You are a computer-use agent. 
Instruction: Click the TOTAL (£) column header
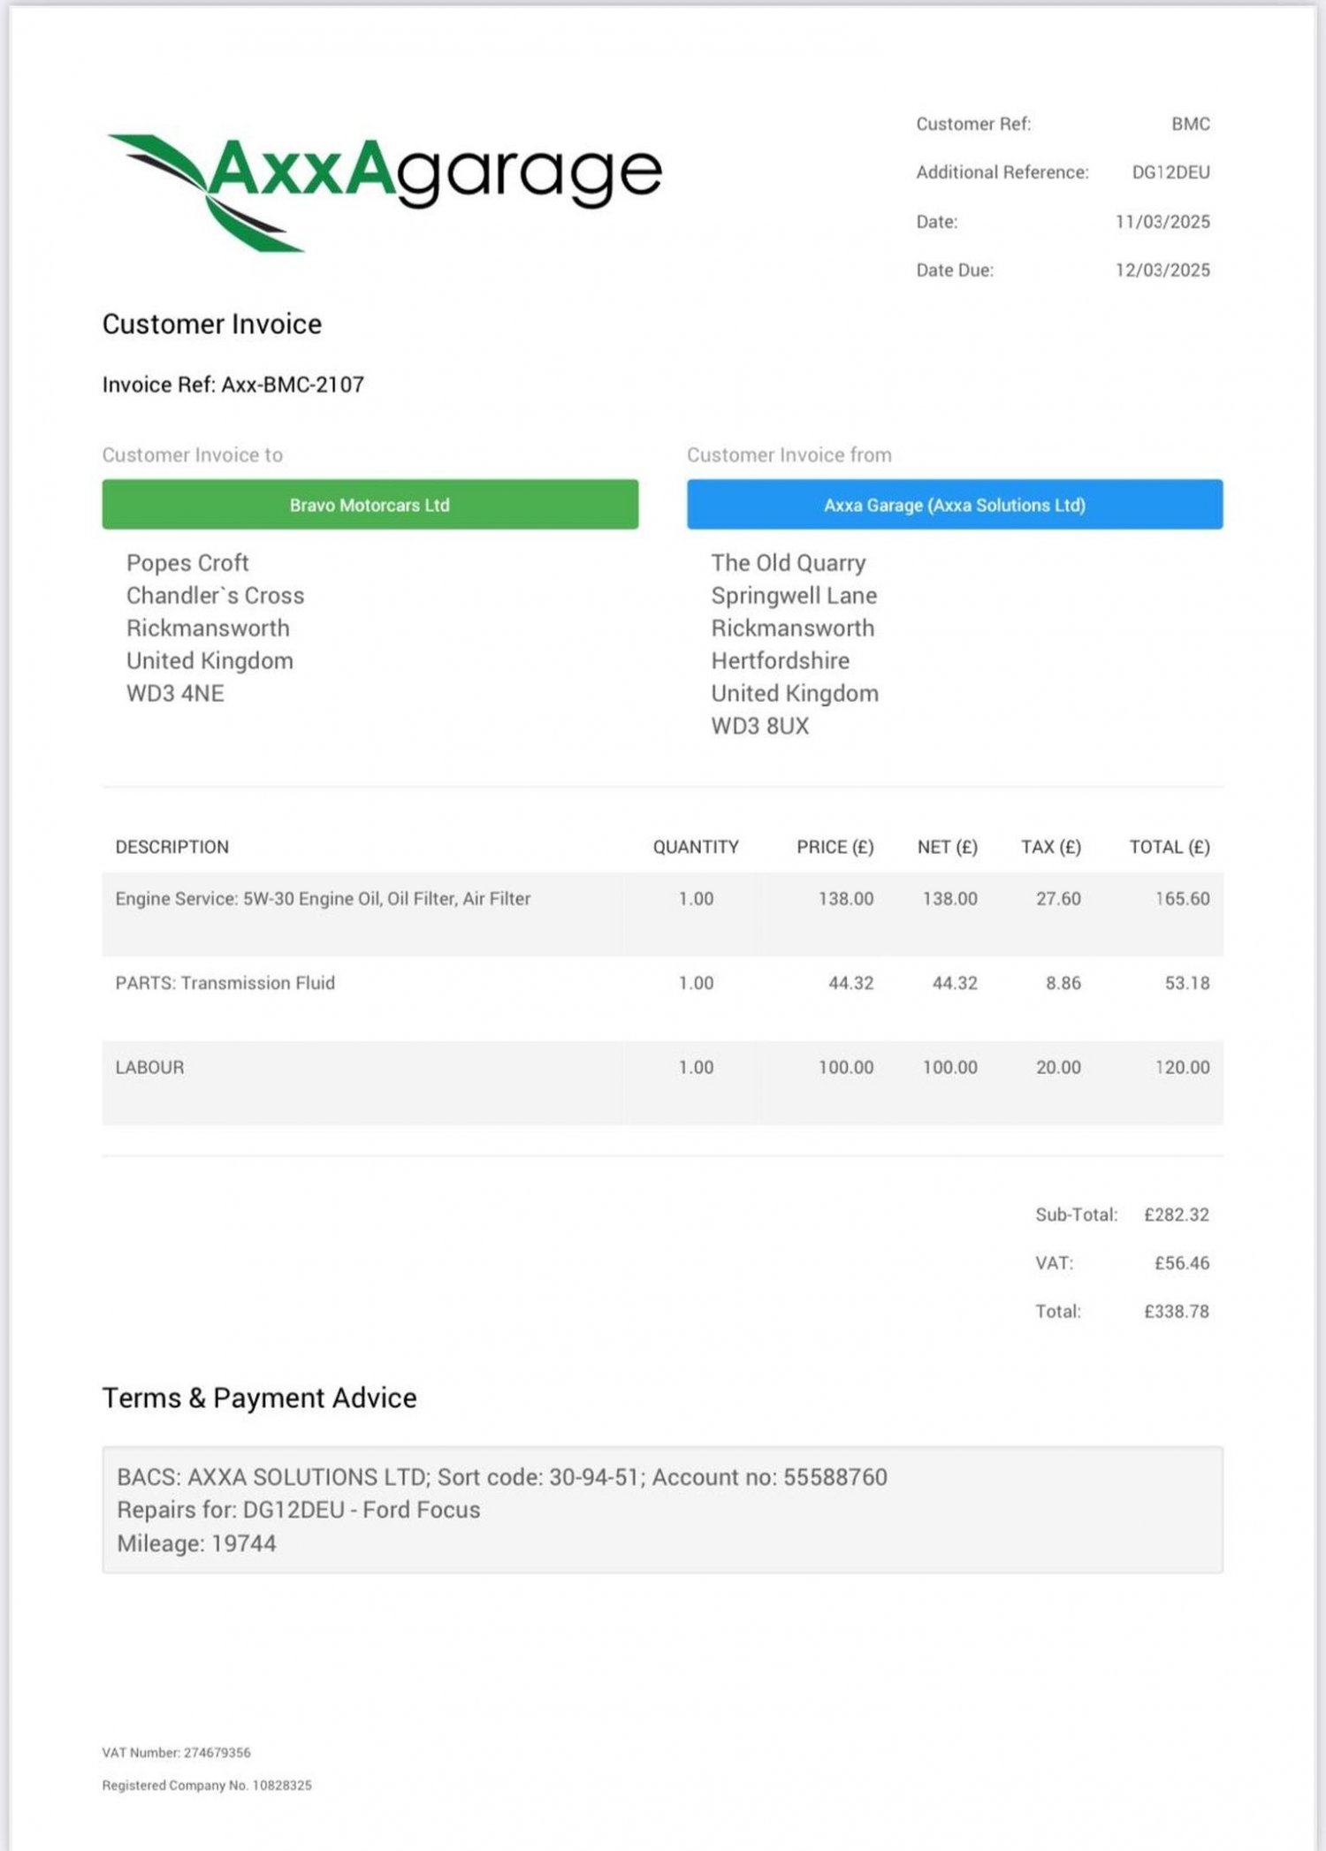point(1170,847)
